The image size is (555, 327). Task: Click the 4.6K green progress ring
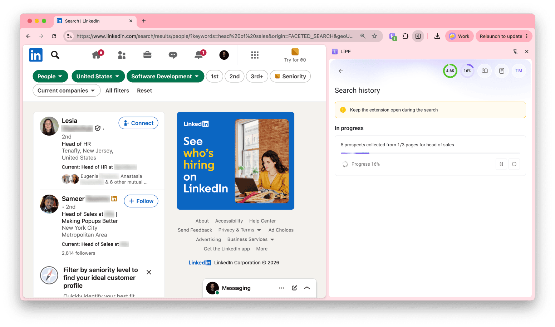click(450, 71)
